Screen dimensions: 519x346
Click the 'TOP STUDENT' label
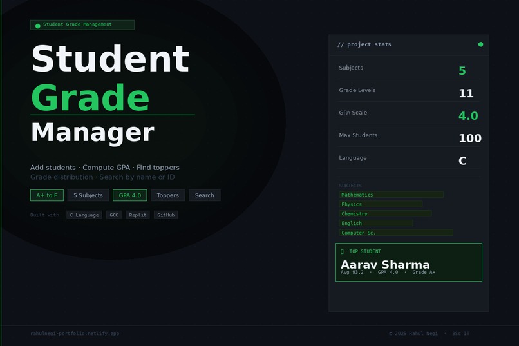point(365,252)
